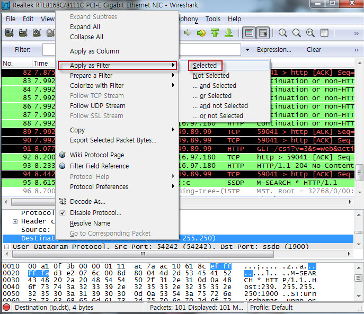Expand the Header checksum tree node

(15, 221)
